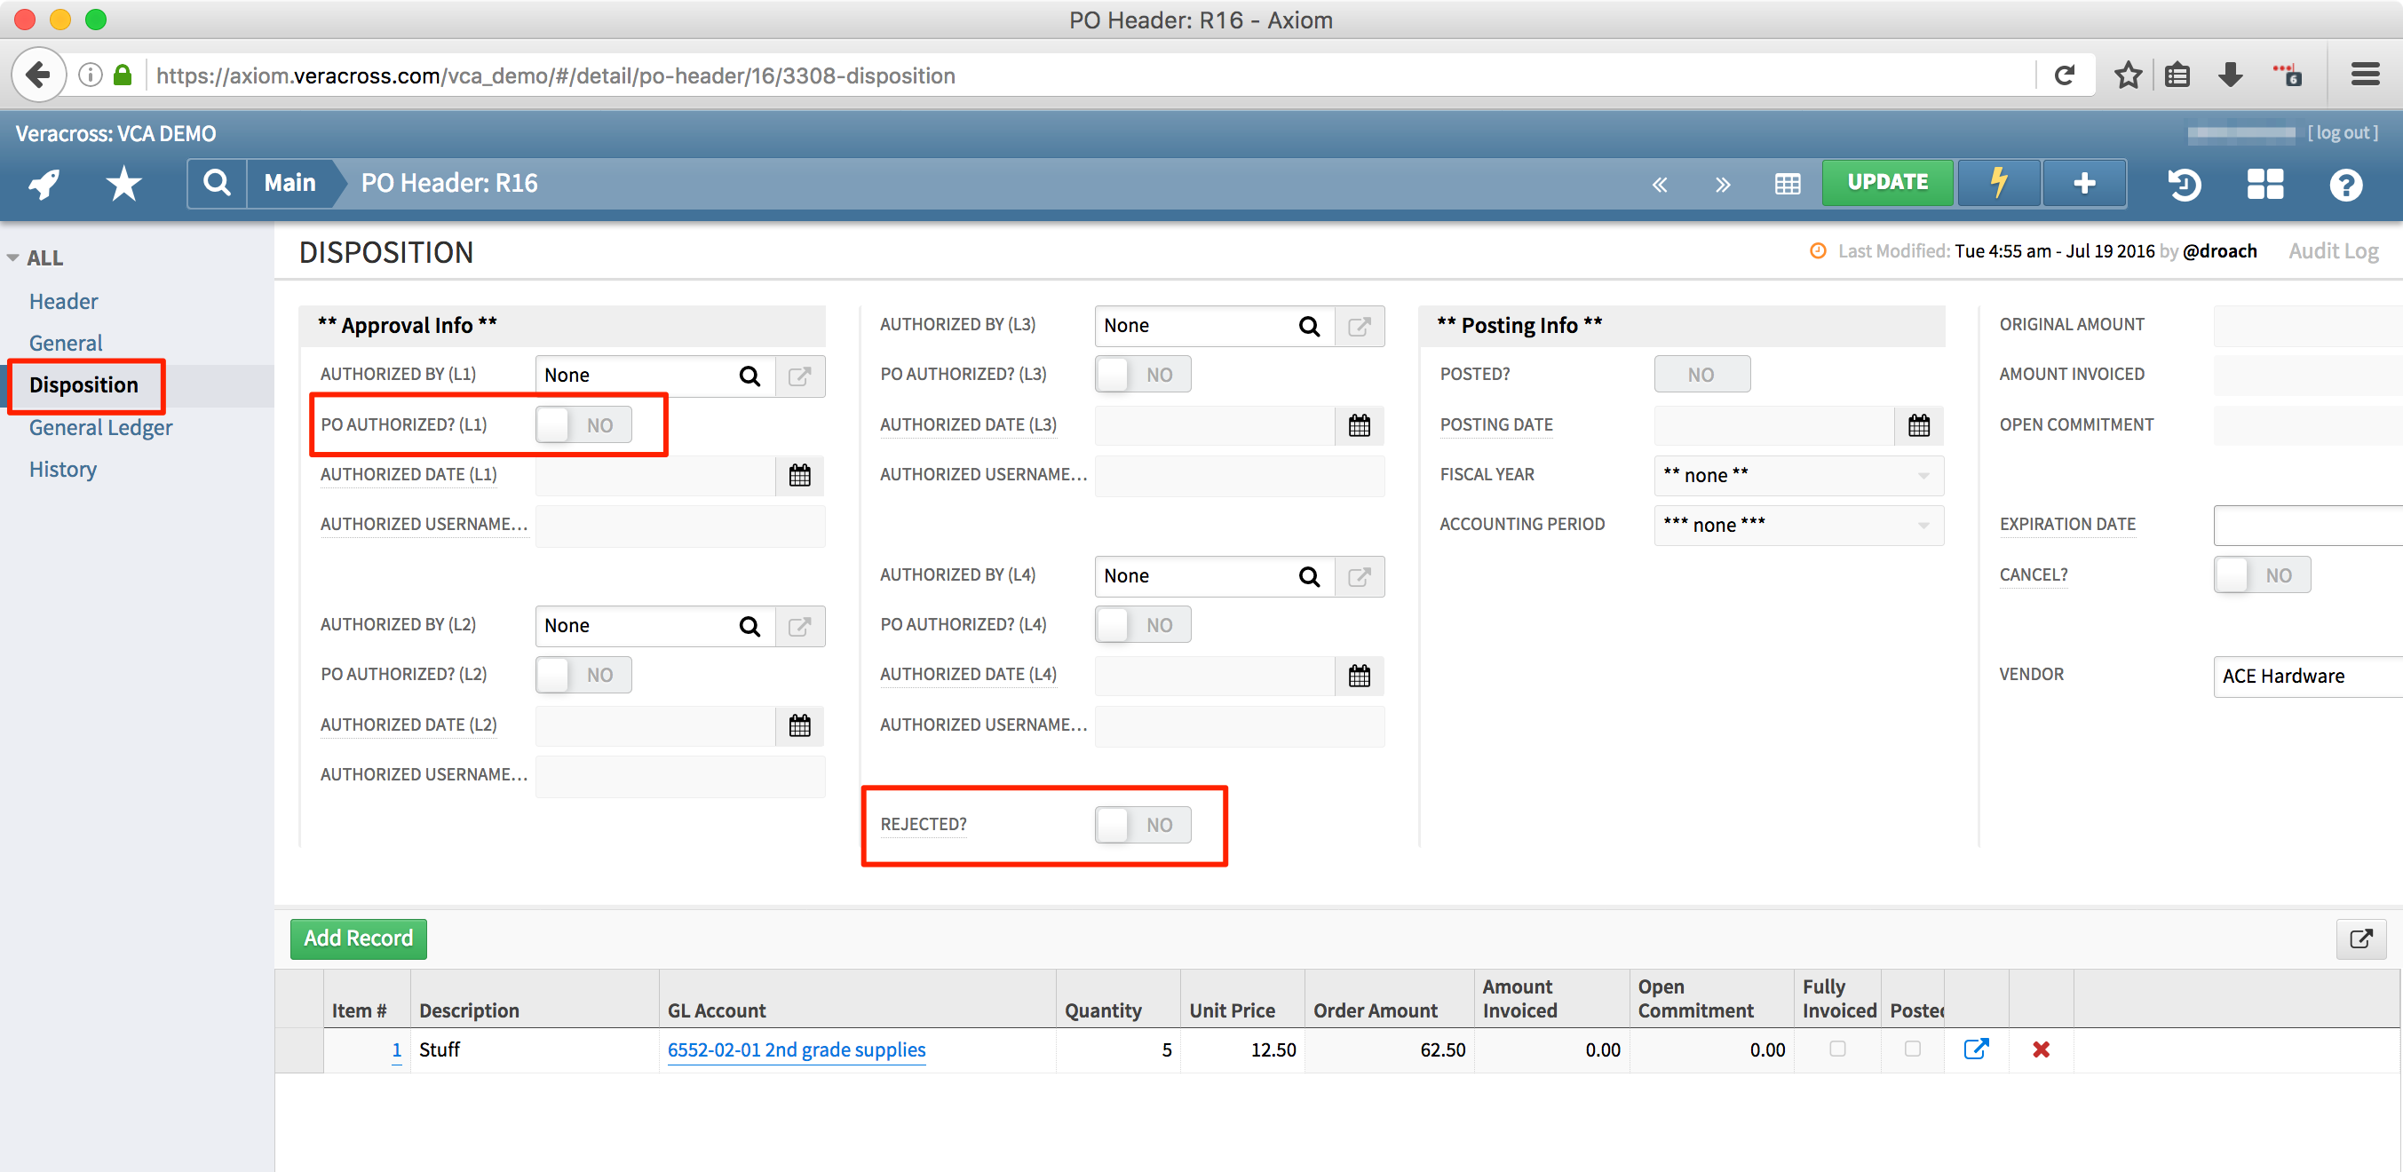Open calendar for Authorized Date (L1)
The image size is (2403, 1172).
point(799,476)
